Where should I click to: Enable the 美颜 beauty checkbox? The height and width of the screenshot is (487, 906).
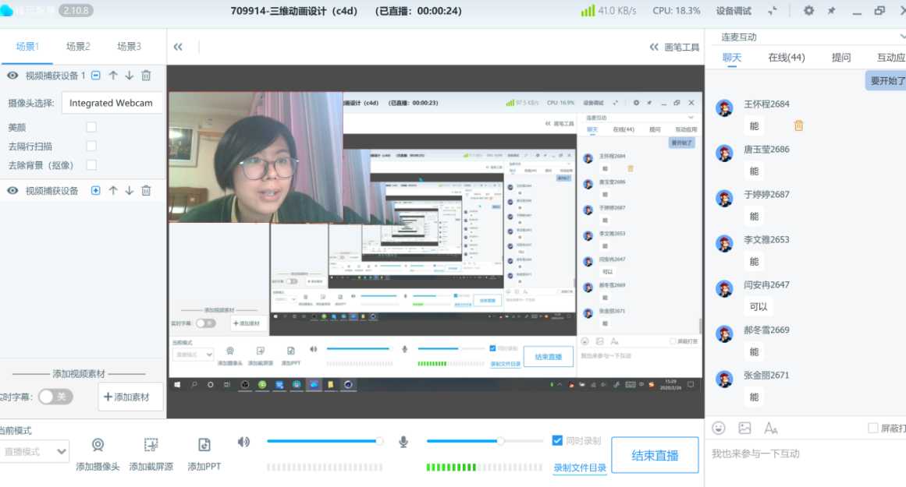coord(91,127)
